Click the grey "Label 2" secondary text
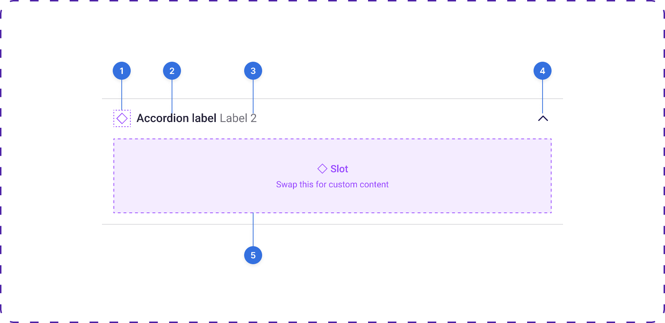 coord(238,118)
